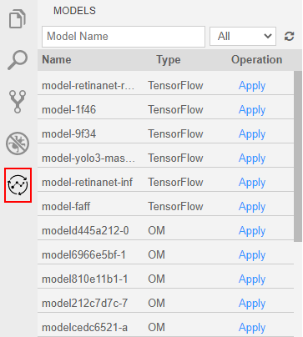Open the All type filter dropdown
Screen dimensions: 303x337
point(243,36)
